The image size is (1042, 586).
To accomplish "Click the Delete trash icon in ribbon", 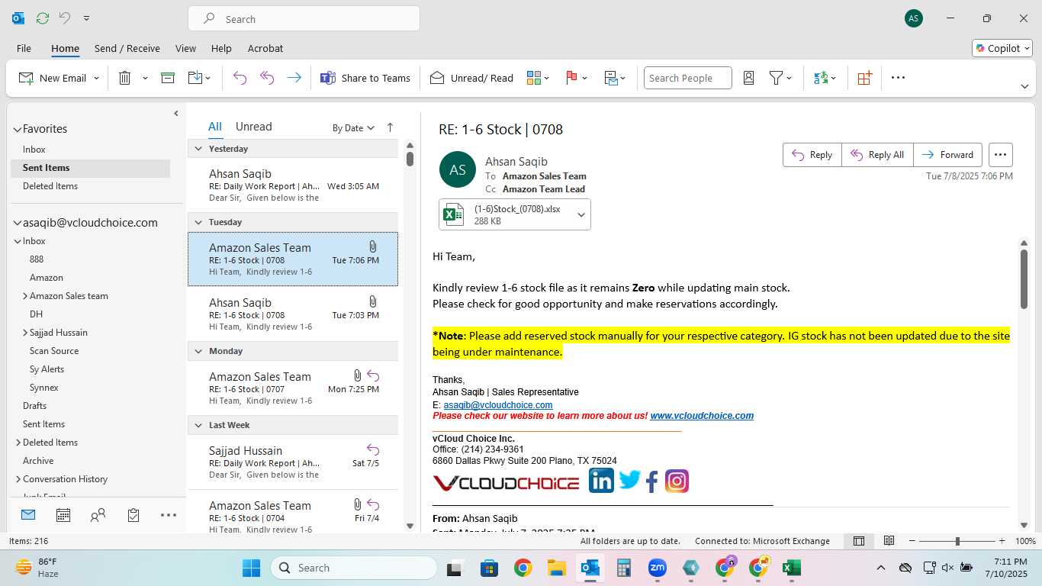I will click(x=125, y=78).
